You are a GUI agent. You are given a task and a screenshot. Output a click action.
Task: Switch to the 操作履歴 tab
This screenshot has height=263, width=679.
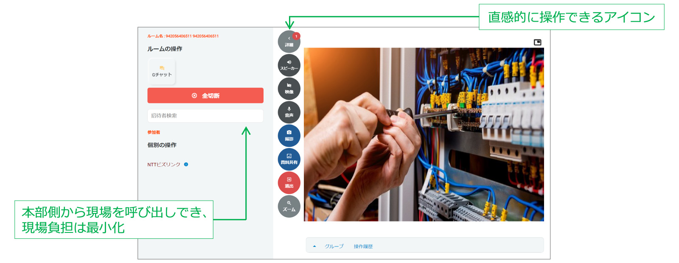(363, 246)
